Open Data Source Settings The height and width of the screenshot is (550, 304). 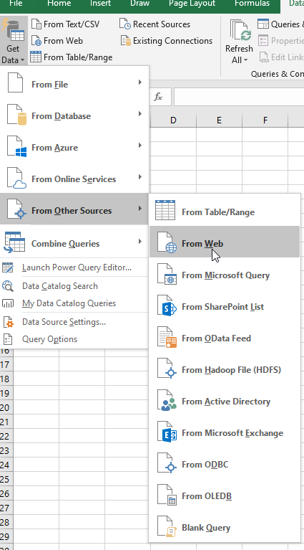[74, 322]
